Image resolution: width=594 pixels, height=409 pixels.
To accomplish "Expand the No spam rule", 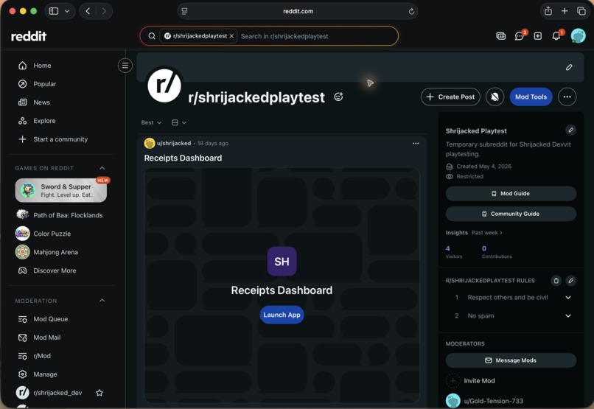I will pos(568,316).
